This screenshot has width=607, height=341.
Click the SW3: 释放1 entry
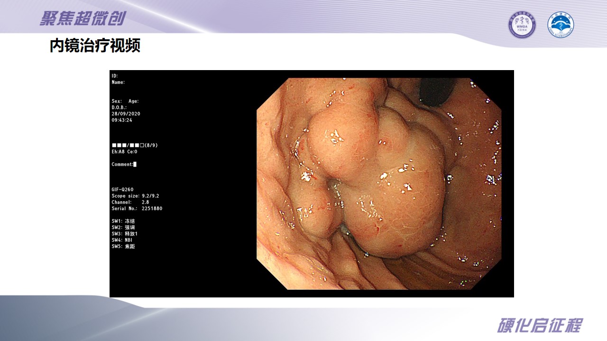pos(125,234)
